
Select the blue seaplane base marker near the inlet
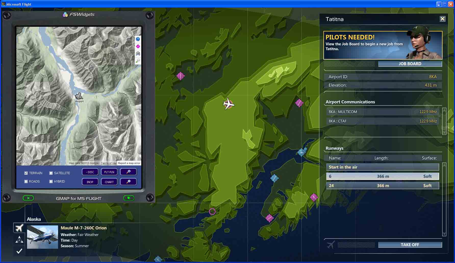302,152
